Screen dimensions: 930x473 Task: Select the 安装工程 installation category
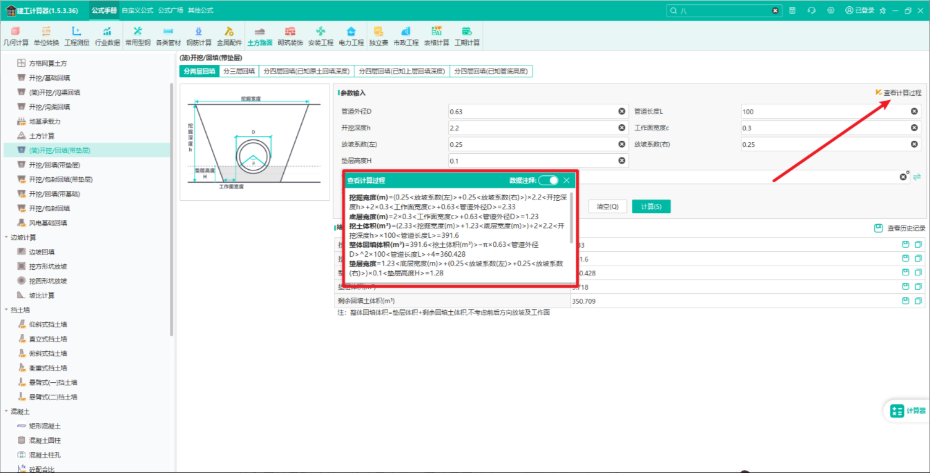pyautogui.click(x=320, y=36)
